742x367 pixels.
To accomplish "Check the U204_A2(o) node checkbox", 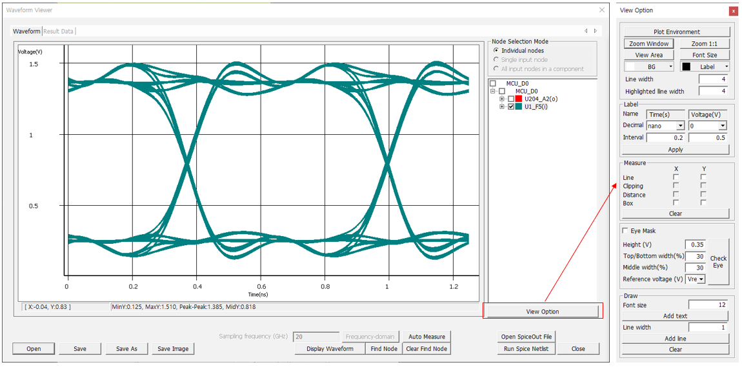I will (x=511, y=99).
